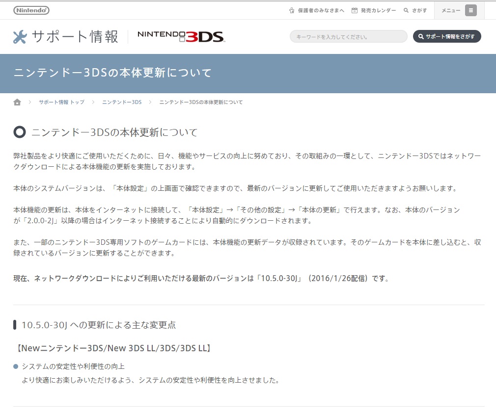Focus the keyword search input field
The height and width of the screenshot is (416, 496).
tap(349, 36)
